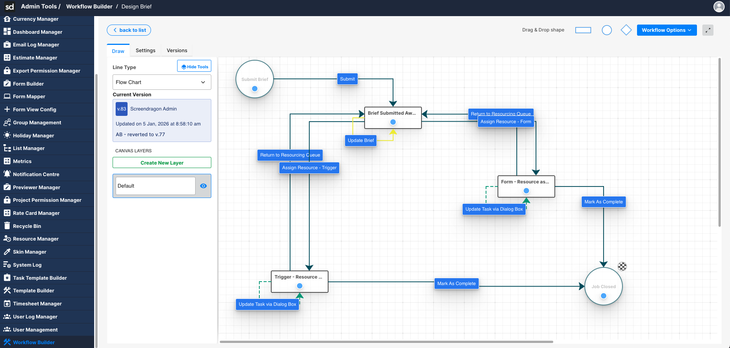730x348 pixels.
Task: Click the v.83 version badge
Action: coord(121,109)
